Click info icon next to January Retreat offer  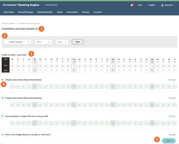[x=3, y=116]
